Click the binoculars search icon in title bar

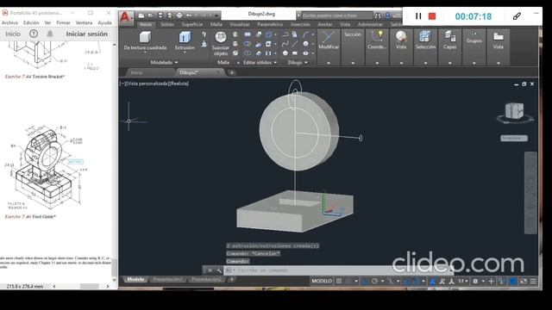click(x=378, y=15)
